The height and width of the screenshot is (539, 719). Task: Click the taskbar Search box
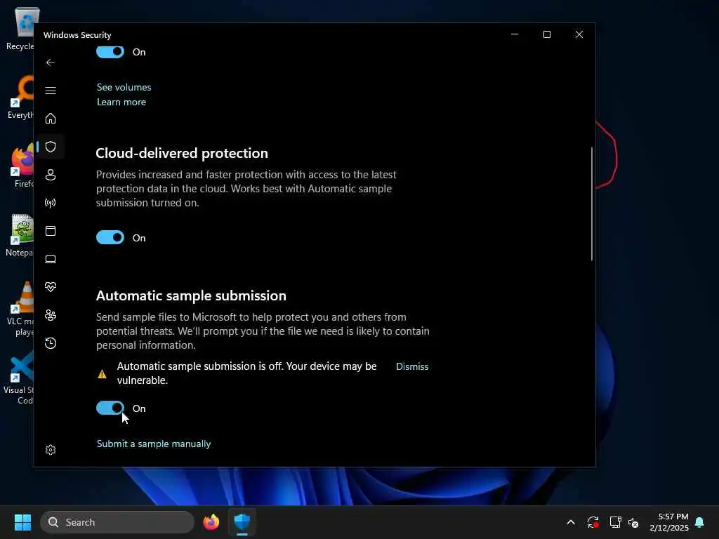point(117,522)
